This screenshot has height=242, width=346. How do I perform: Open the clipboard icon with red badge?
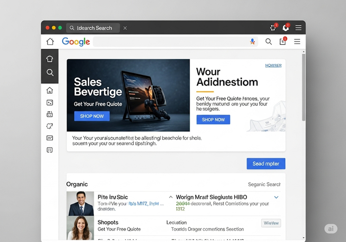click(283, 41)
